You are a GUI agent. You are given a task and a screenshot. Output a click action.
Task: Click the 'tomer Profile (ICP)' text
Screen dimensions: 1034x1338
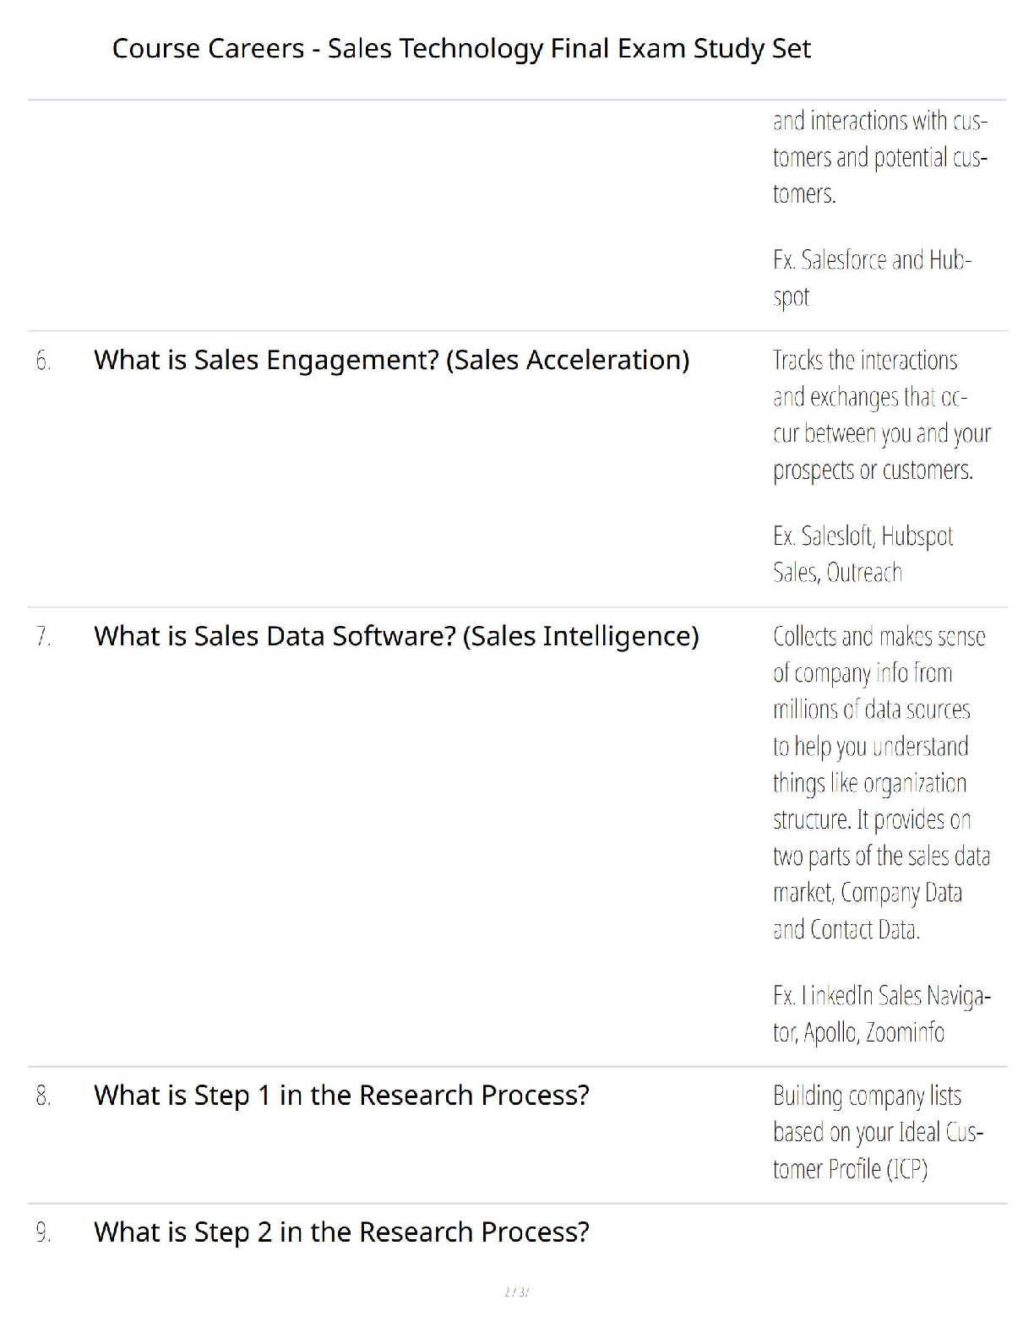tap(850, 1169)
